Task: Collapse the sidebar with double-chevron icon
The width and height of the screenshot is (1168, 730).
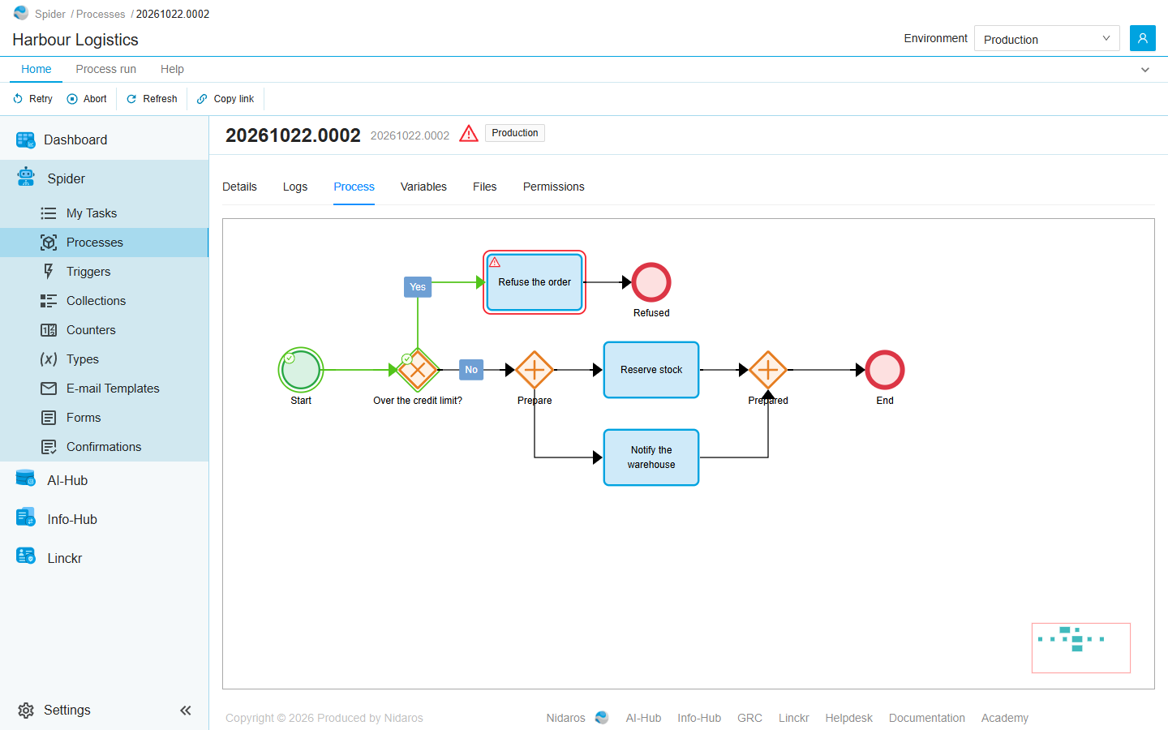Action: (186, 711)
